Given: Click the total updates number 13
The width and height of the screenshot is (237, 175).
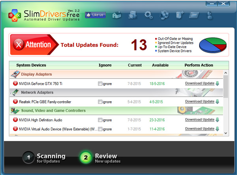Looking at the screenshot, I should pyautogui.click(x=139, y=45).
